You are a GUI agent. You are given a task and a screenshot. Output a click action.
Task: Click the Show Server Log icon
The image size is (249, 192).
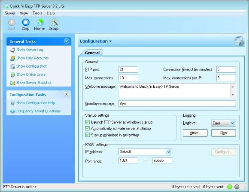pyautogui.click(x=13, y=50)
